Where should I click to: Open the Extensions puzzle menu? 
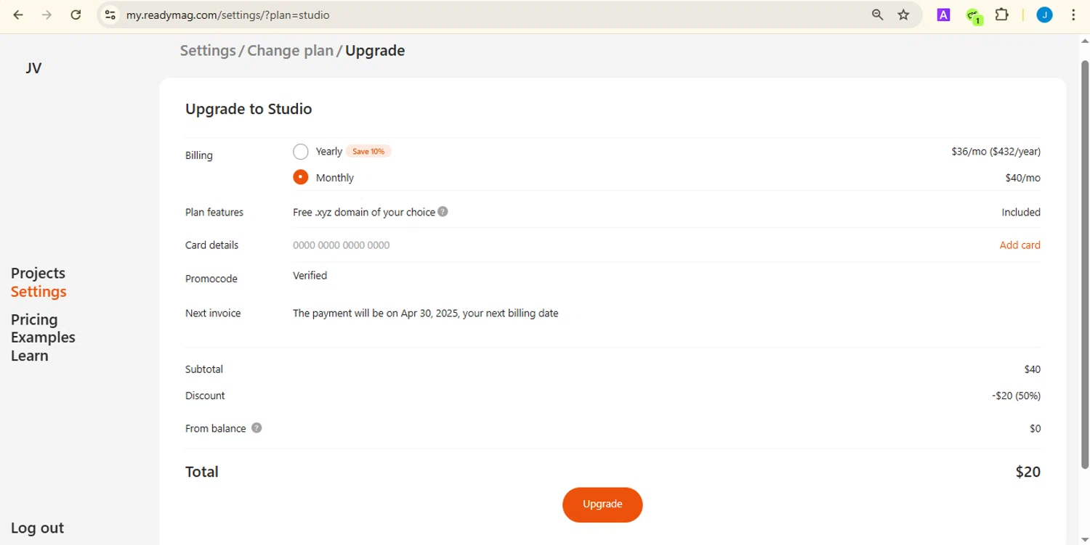point(1002,15)
